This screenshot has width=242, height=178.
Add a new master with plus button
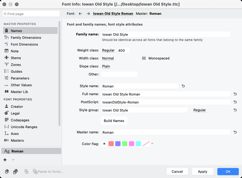pyautogui.click(x=5, y=160)
